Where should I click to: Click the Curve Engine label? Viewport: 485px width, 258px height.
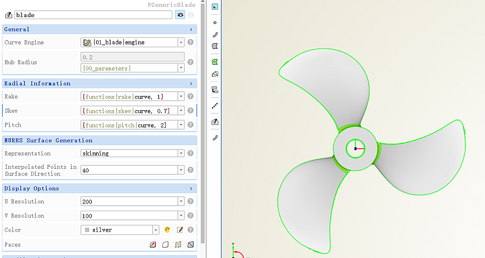click(24, 42)
